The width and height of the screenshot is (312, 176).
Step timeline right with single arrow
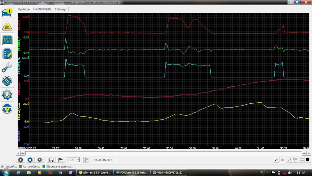coord(309,153)
